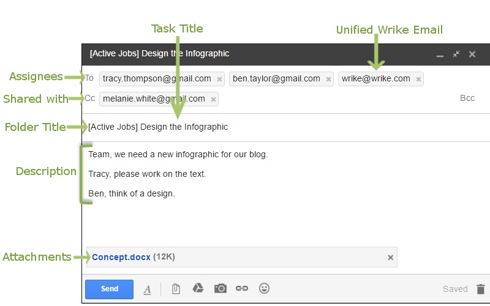This screenshot has width=490, height=306.
Task: Click the line "Ben, think of a design."
Action: click(131, 194)
